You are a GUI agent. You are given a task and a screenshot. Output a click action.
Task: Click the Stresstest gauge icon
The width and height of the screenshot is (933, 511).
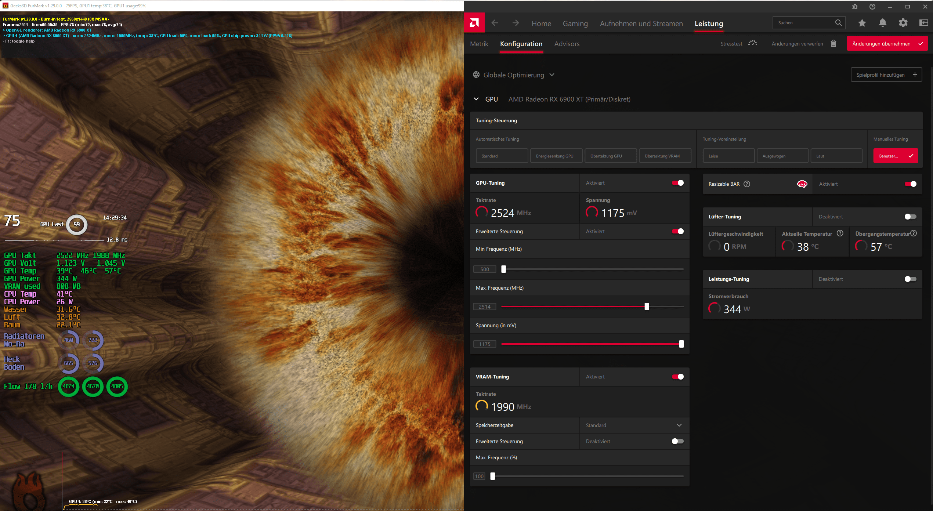[x=753, y=43]
